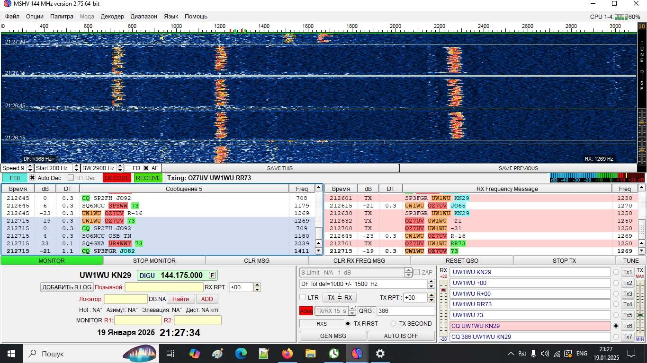Open the Палитра menu

pyautogui.click(x=62, y=16)
